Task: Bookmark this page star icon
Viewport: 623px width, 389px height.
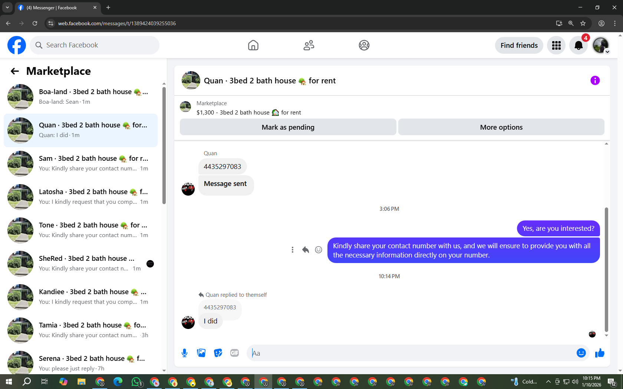Action: point(583,23)
